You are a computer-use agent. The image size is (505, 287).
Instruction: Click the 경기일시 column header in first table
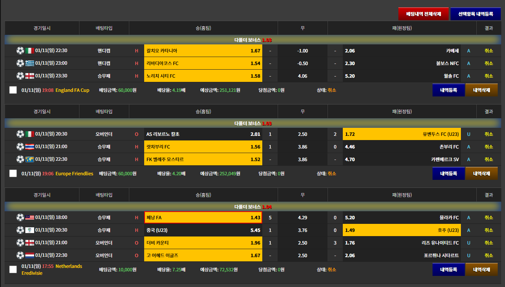(42, 28)
